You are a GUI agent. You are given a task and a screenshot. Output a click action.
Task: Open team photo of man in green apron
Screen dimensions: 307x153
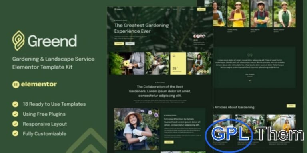click(x=261, y=14)
